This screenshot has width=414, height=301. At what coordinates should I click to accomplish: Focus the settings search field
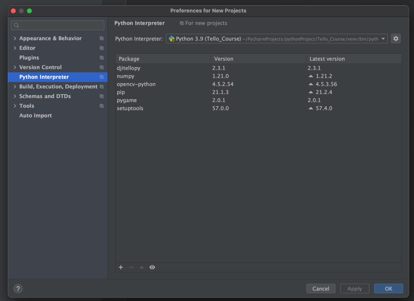(57, 25)
